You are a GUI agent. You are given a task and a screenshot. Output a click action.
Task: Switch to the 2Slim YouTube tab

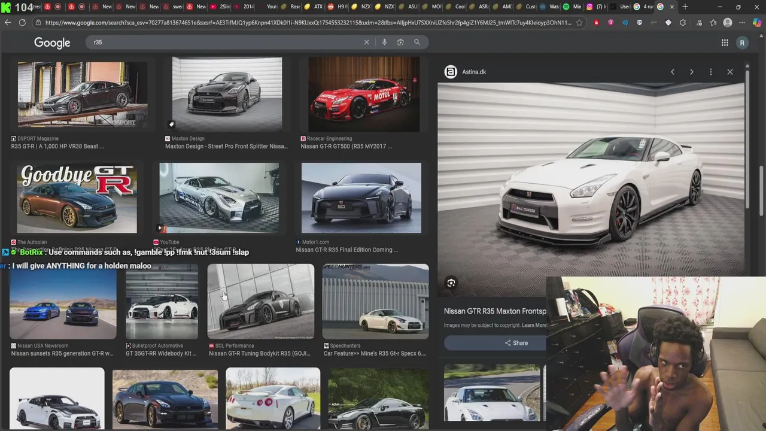point(220,7)
